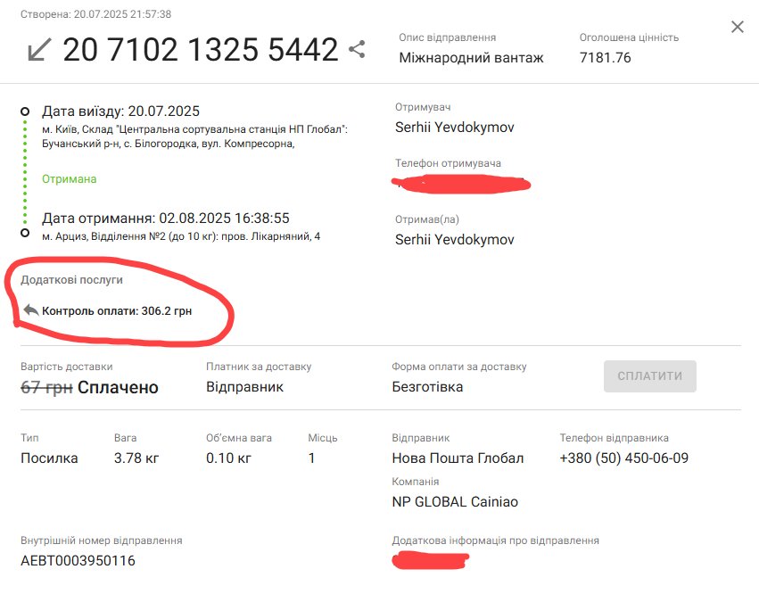
Task: Click the Контроль оплати: 306.2 грн entry
Action: [117, 311]
